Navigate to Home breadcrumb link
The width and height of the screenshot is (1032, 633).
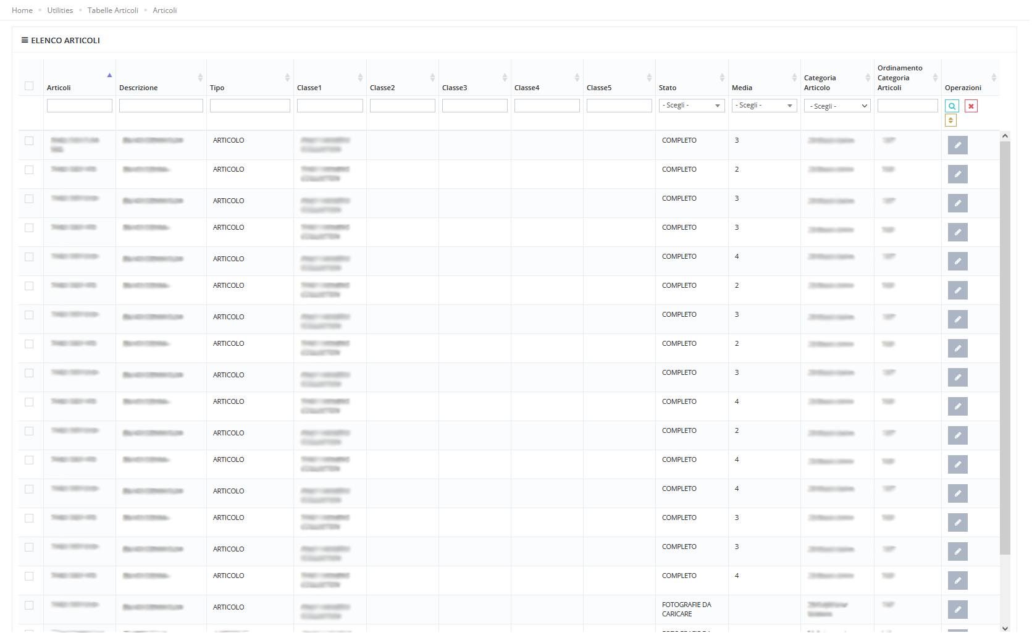point(22,10)
